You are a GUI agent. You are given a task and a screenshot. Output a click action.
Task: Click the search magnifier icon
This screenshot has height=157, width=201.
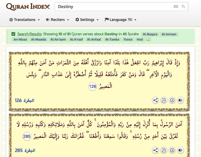pos(183,7)
